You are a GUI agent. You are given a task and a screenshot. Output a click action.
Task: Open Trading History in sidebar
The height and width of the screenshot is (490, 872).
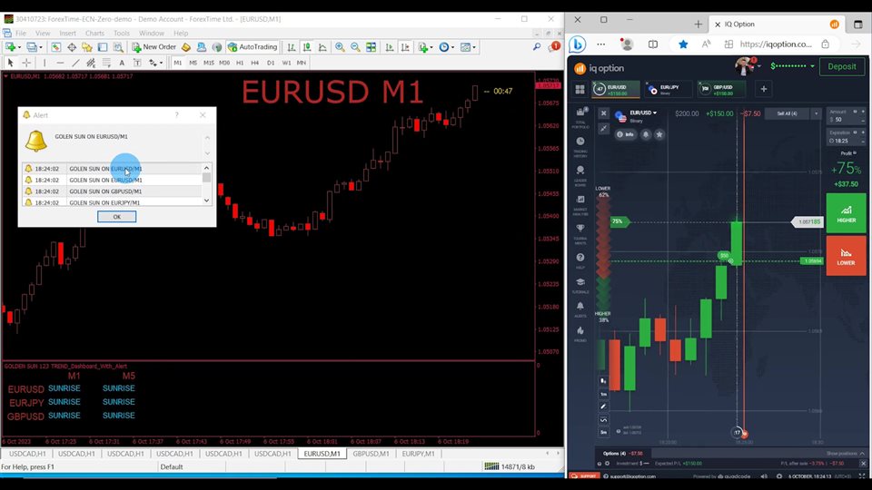[x=580, y=147]
